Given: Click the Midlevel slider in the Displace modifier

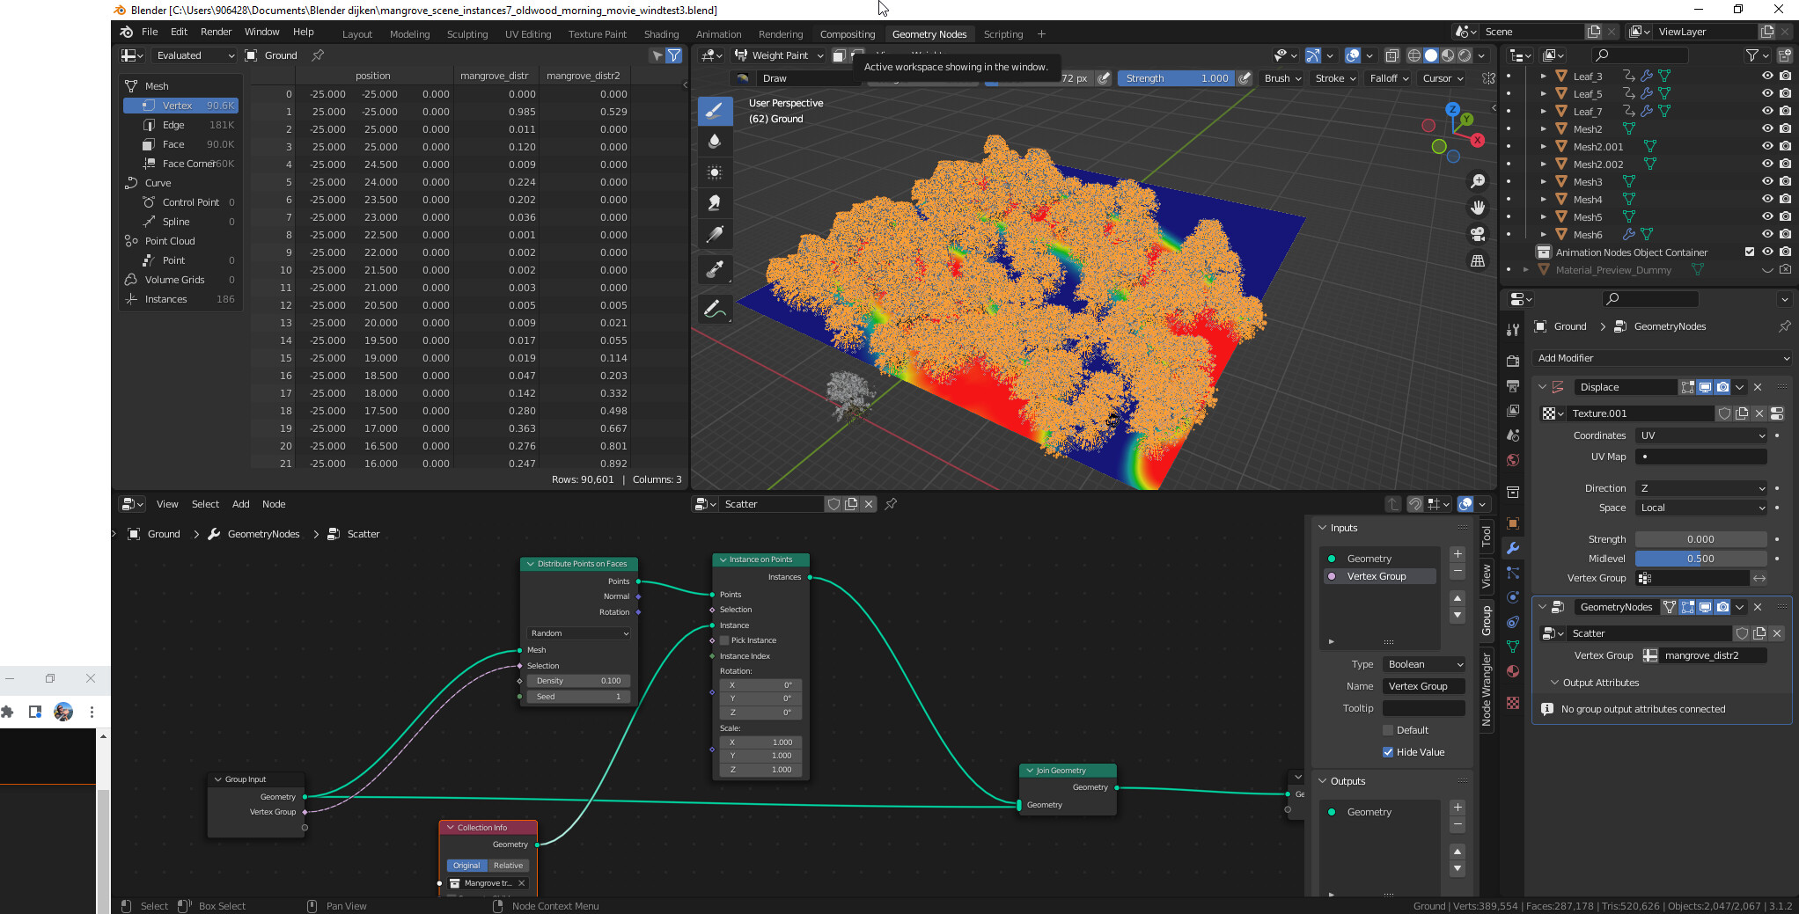Looking at the screenshot, I should 1700,558.
